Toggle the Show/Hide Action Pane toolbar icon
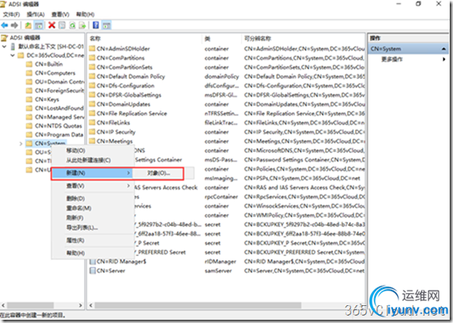Viewport: 453px width, 323px height. coord(106,25)
